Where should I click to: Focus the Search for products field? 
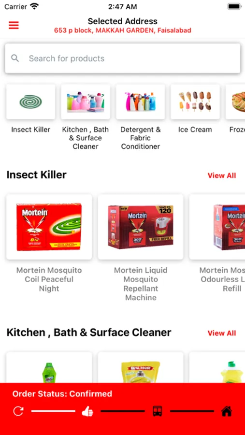(123, 58)
